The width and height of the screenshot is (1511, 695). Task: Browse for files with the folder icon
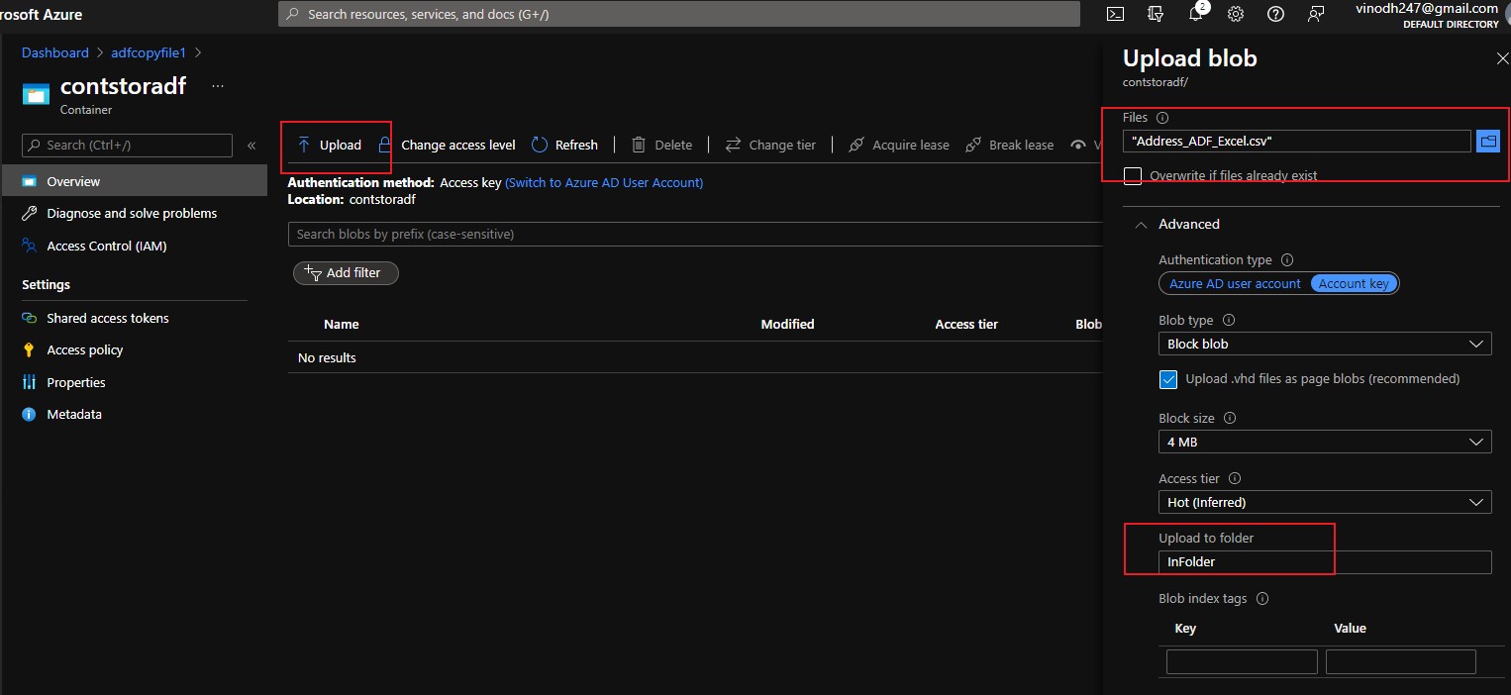tap(1488, 142)
